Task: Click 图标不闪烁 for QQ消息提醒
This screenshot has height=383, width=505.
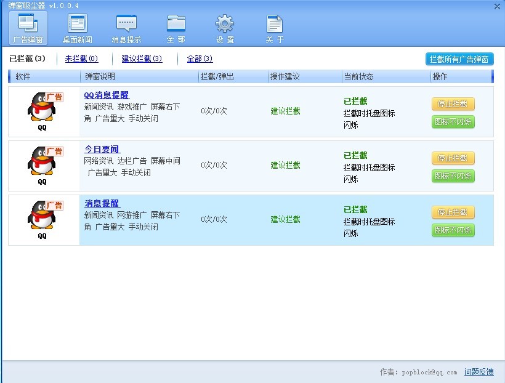Action: click(x=453, y=122)
